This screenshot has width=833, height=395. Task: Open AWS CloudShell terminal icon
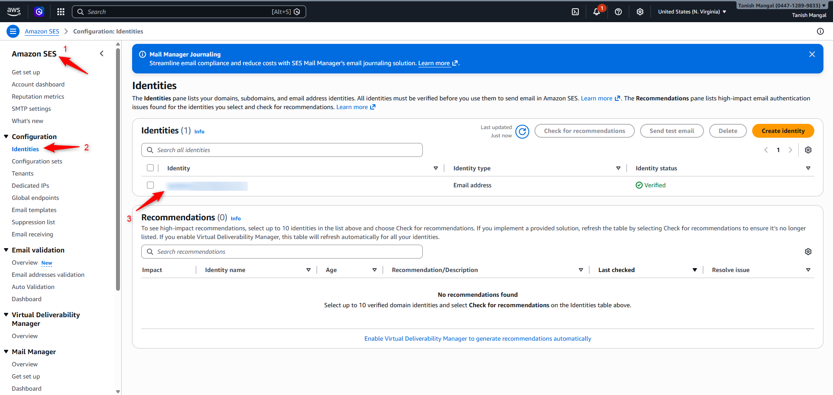point(575,12)
